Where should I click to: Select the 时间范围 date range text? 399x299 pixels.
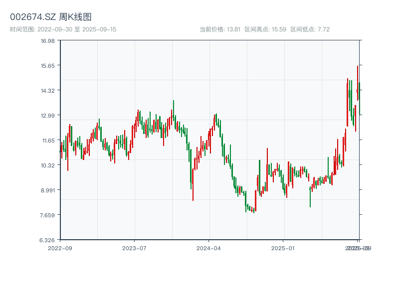point(63,29)
